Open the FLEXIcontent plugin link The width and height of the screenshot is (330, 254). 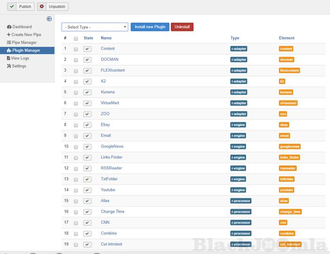113,70
